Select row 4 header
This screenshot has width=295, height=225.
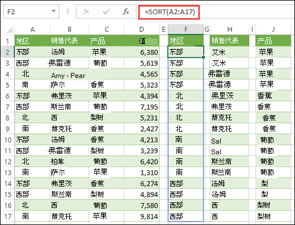coord(7,74)
